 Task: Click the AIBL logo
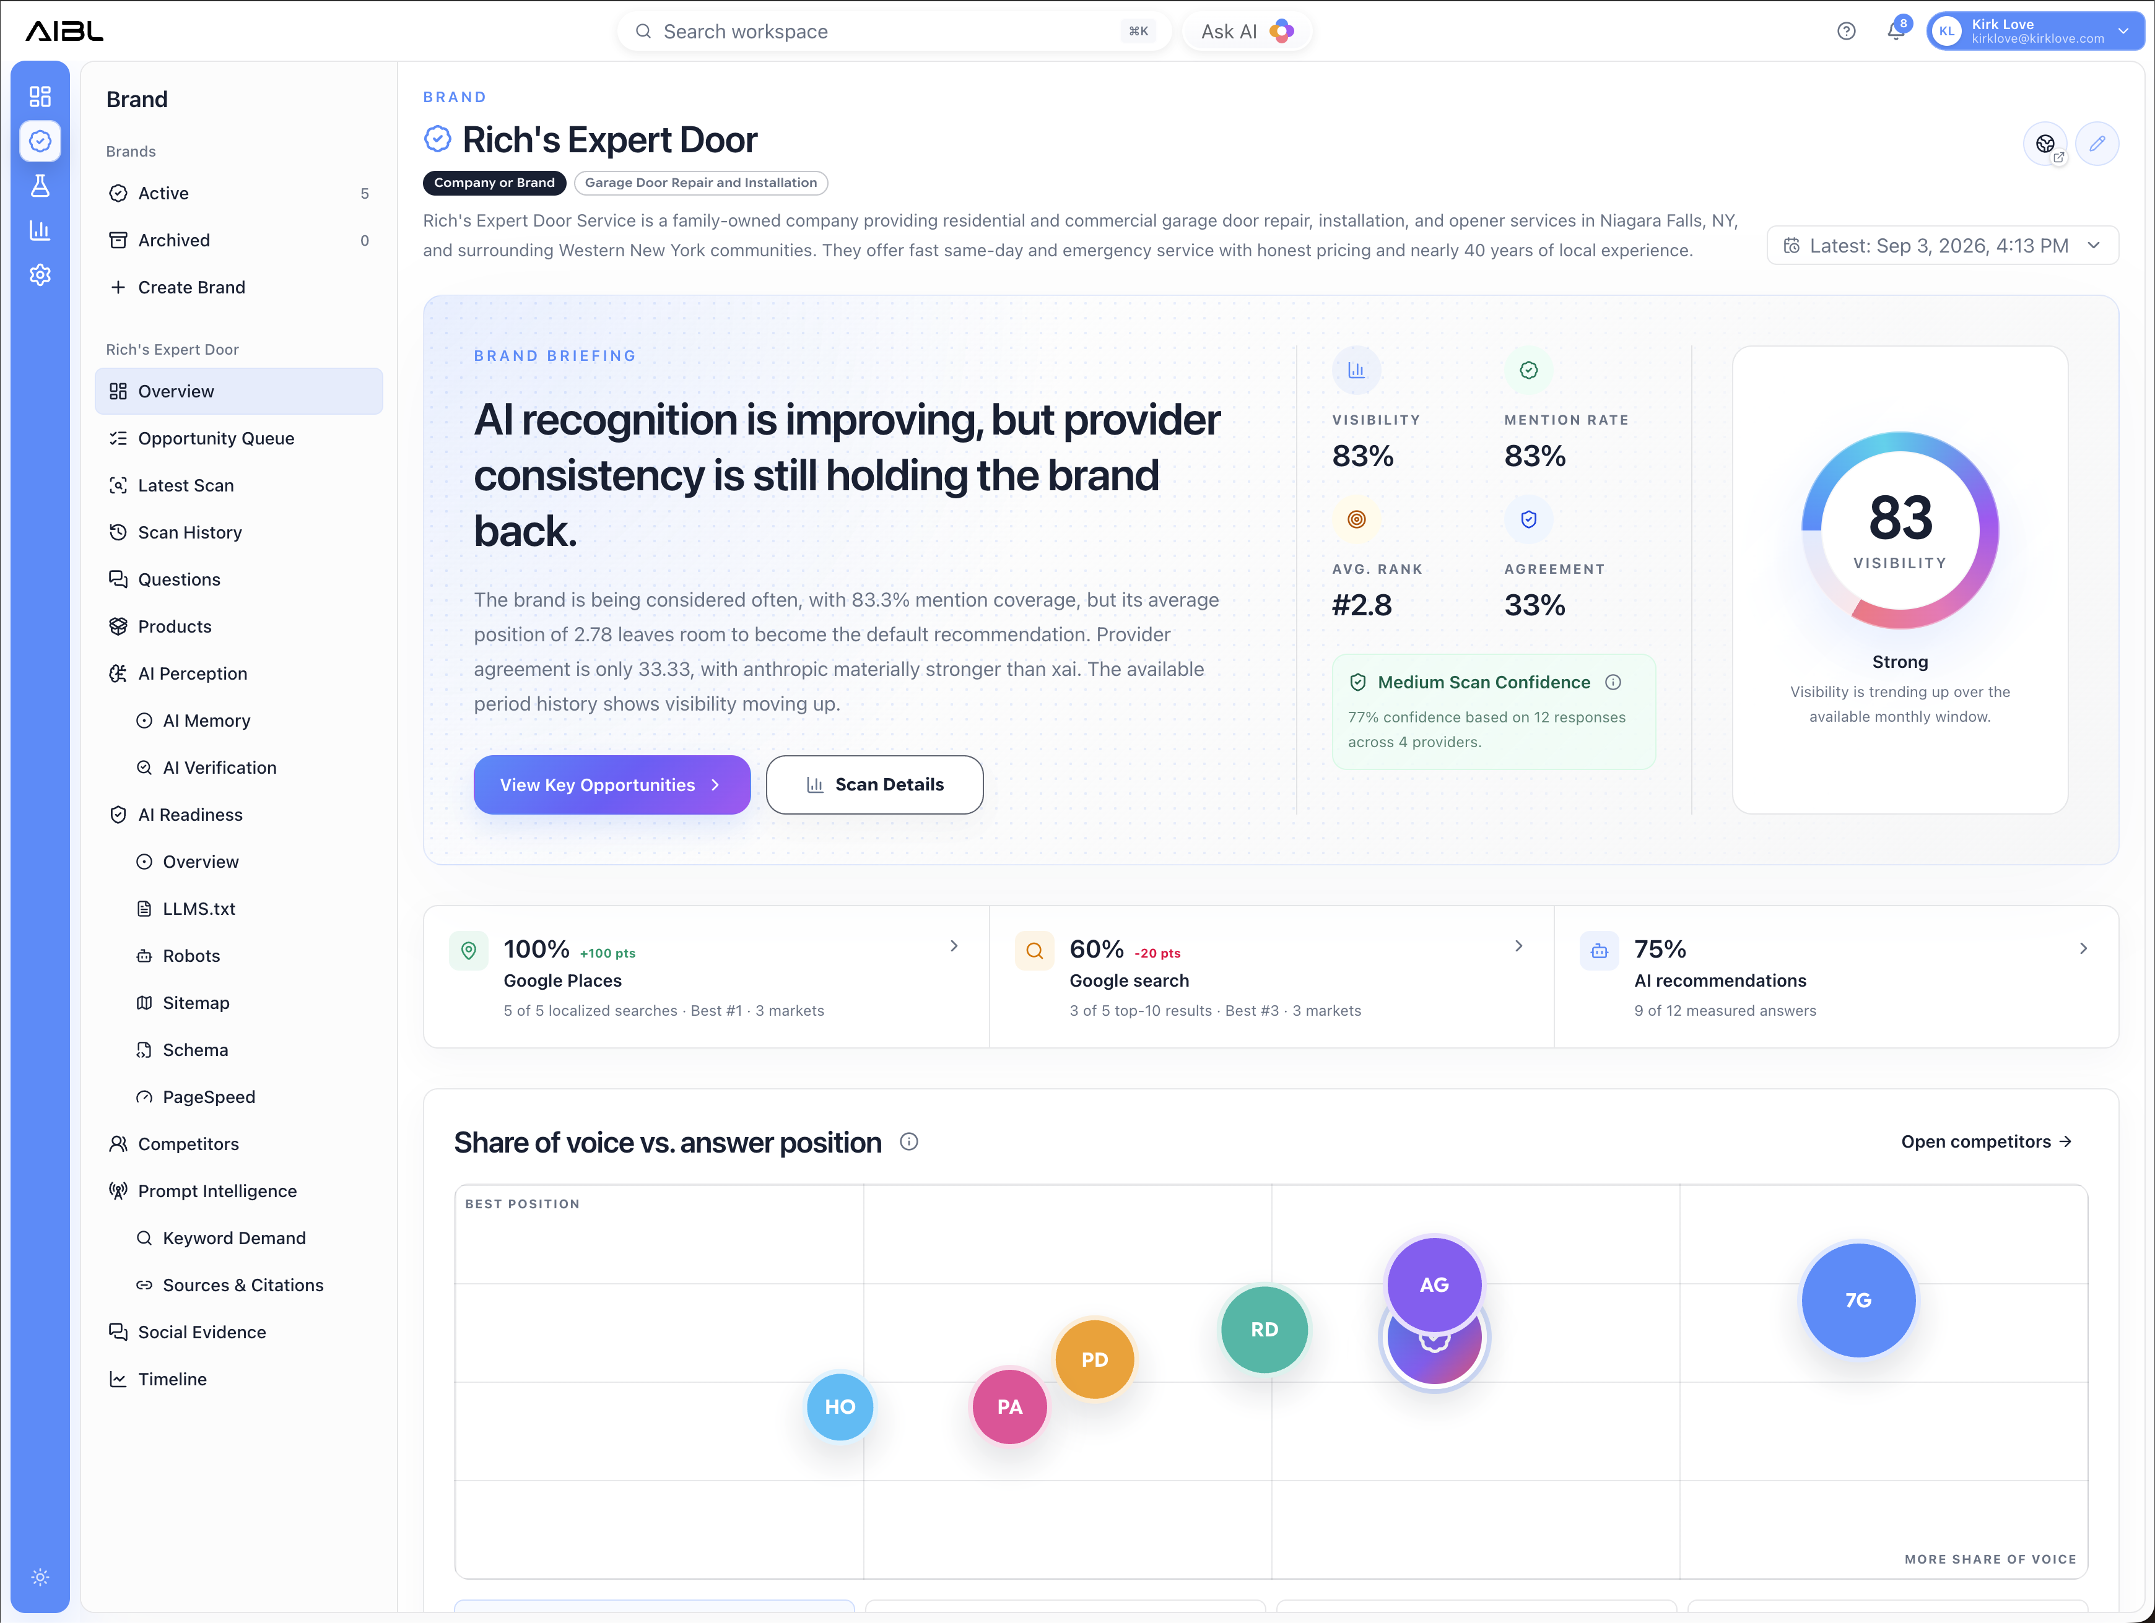[x=64, y=31]
